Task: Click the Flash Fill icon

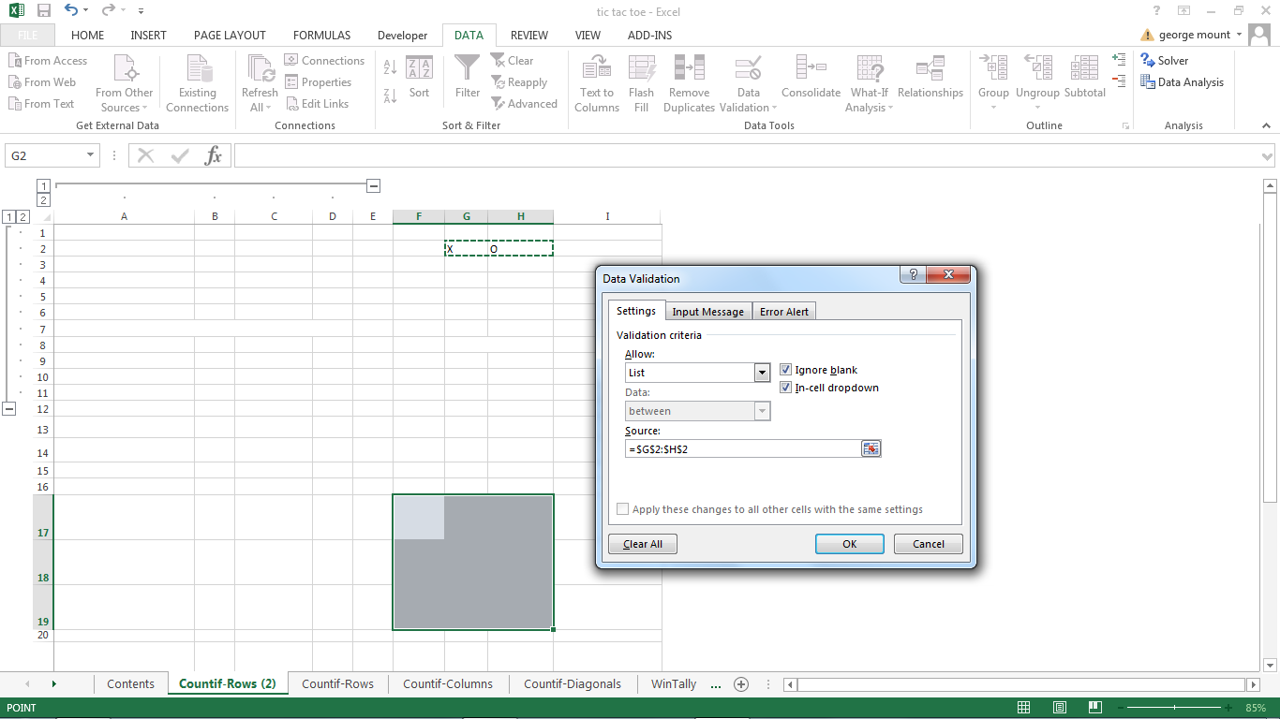Action: click(x=642, y=69)
